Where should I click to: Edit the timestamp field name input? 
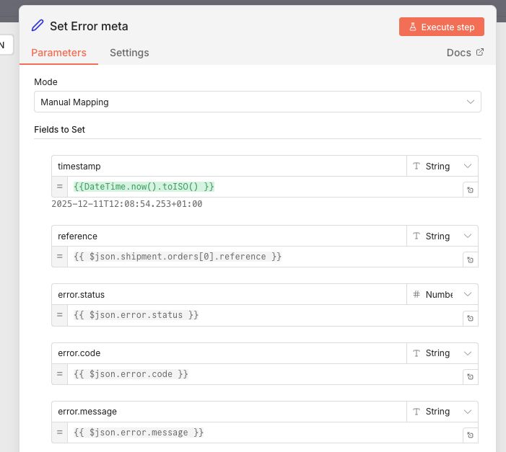[228, 167]
